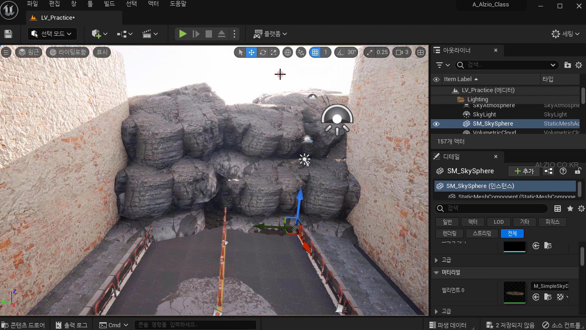586x330 pixels.
Task: Select the 렌더링 filter category
Action: [x=450, y=233]
